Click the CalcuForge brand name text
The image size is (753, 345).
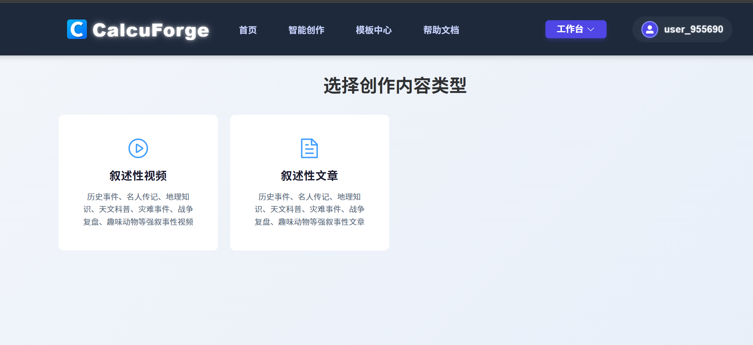[151, 30]
